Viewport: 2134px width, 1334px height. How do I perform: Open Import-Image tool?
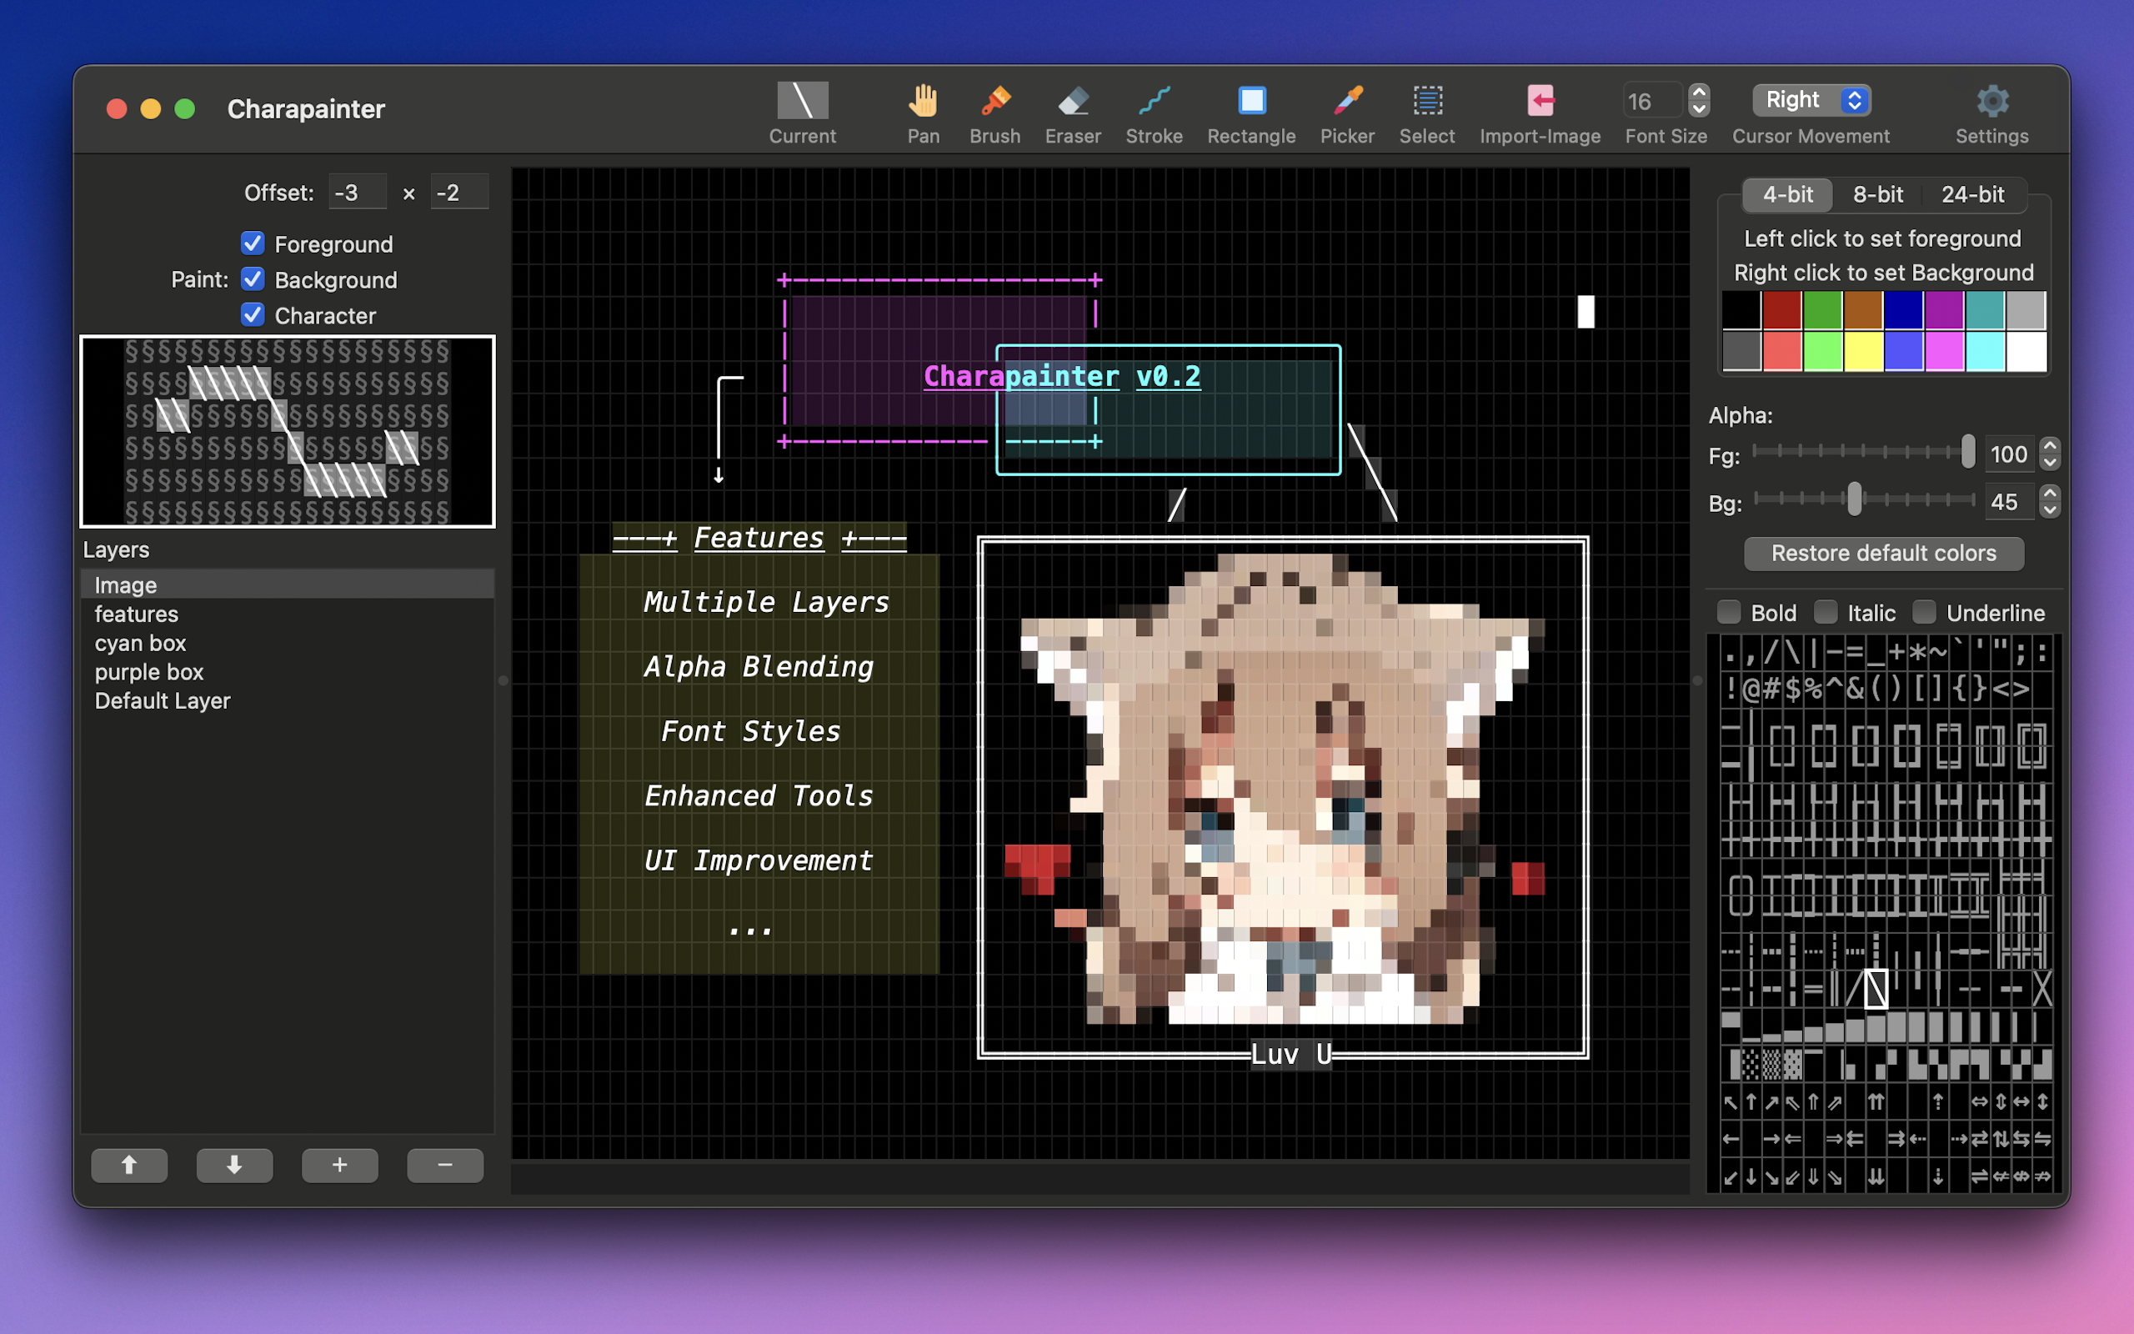coord(1540,102)
